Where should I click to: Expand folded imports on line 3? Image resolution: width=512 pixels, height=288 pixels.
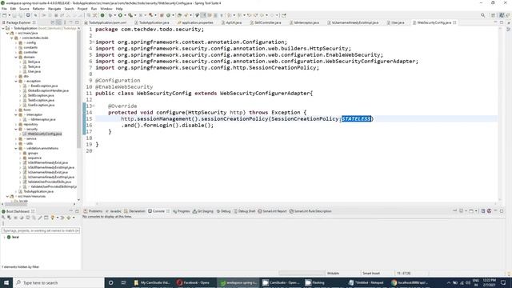tap(94, 42)
